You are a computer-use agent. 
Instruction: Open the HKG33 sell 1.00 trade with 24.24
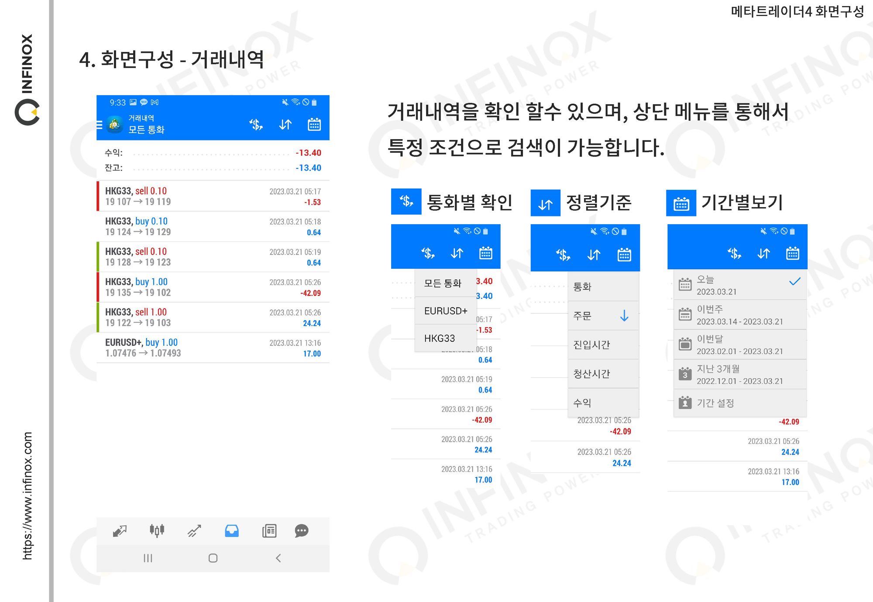pyautogui.click(x=213, y=318)
